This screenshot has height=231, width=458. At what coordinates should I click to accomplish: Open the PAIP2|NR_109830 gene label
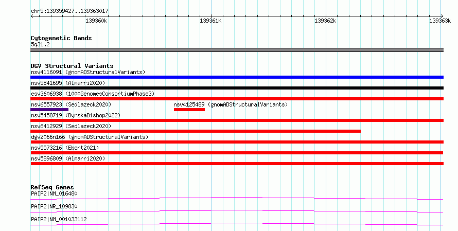coord(54,206)
